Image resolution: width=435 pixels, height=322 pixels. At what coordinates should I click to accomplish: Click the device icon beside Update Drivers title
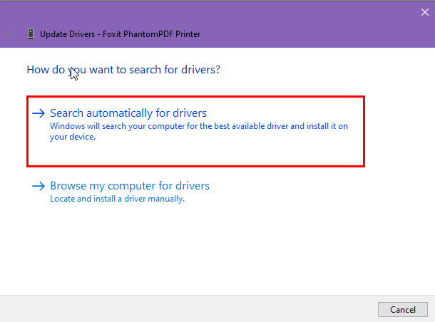click(31, 33)
